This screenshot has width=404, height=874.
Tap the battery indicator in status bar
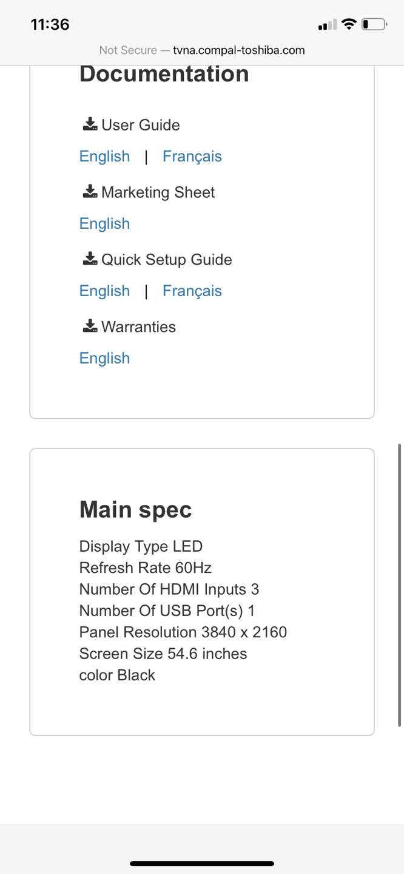[x=374, y=24]
